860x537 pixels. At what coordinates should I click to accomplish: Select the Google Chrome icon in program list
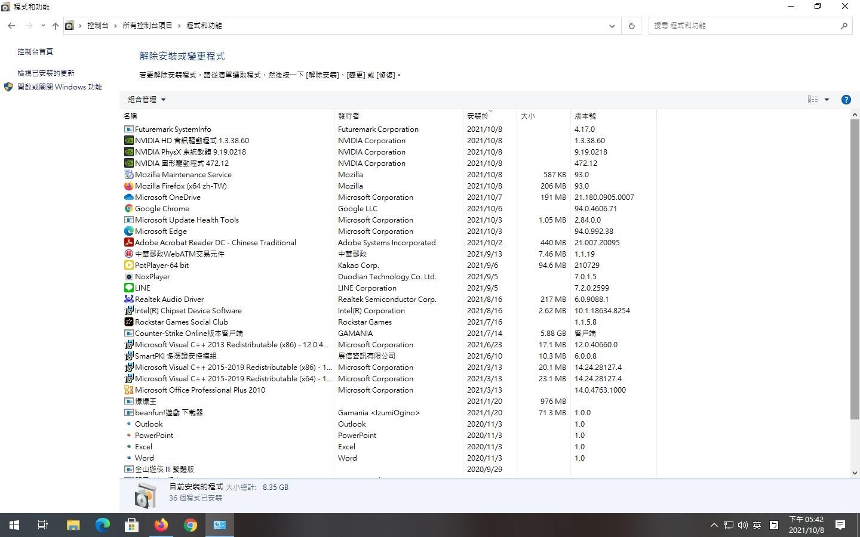tap(128, 209)
